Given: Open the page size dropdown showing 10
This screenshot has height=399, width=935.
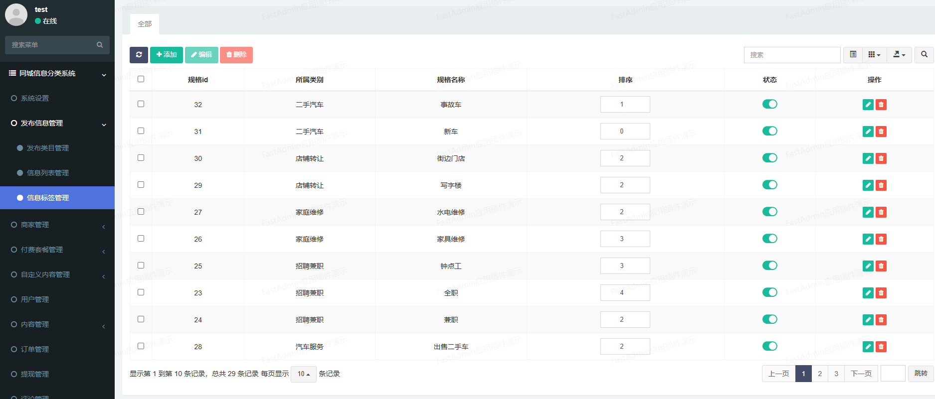Looking at the screenshot, I should tap(303, 374).
